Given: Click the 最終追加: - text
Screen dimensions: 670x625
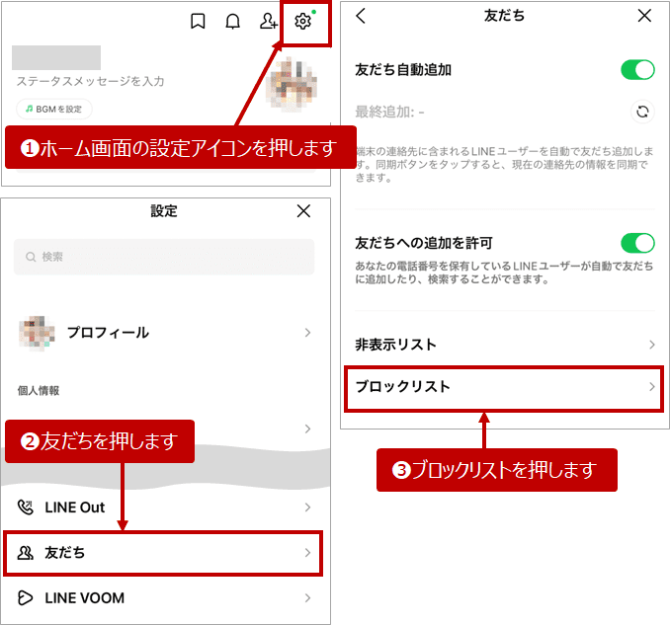Looking at the screenshot, I should [389, 113].
